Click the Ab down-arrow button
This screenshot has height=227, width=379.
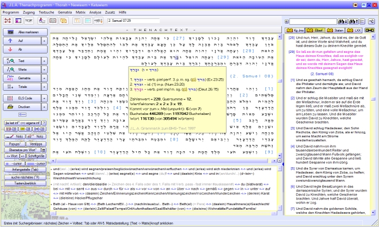[x=25, y=49]
